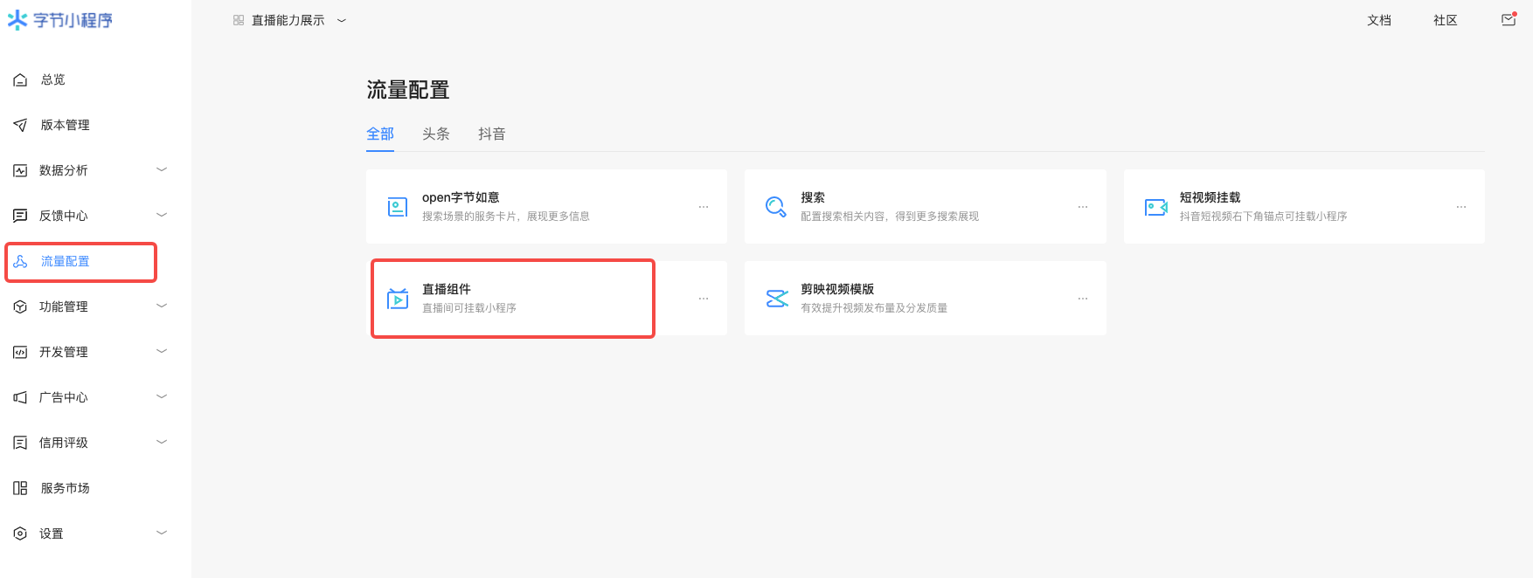Open more options on open字节如意 card
The height and width of the screenshot is (578, 1533).
(x=704, y=207)
